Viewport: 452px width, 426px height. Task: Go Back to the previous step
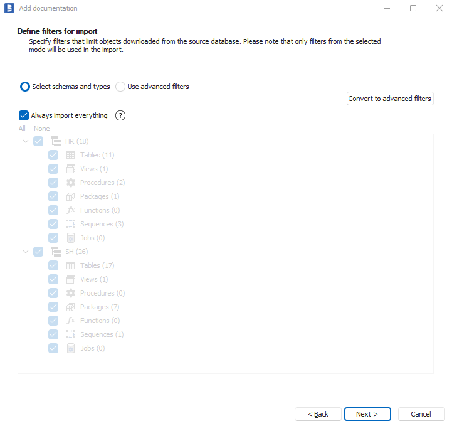point(318,414)
